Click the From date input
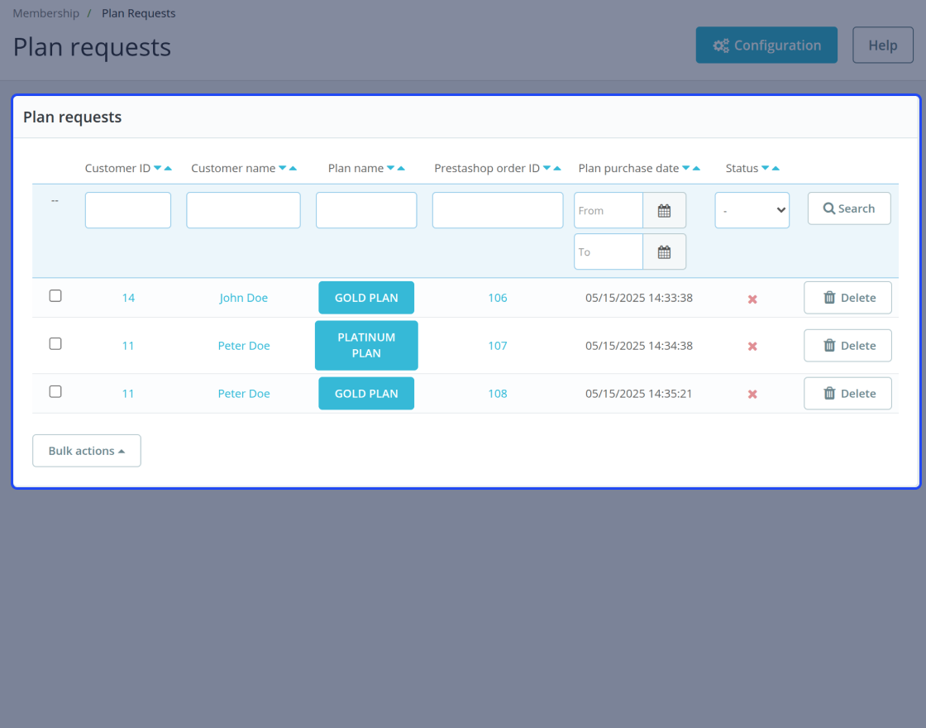The image size is (926, 728). [609, 210]
